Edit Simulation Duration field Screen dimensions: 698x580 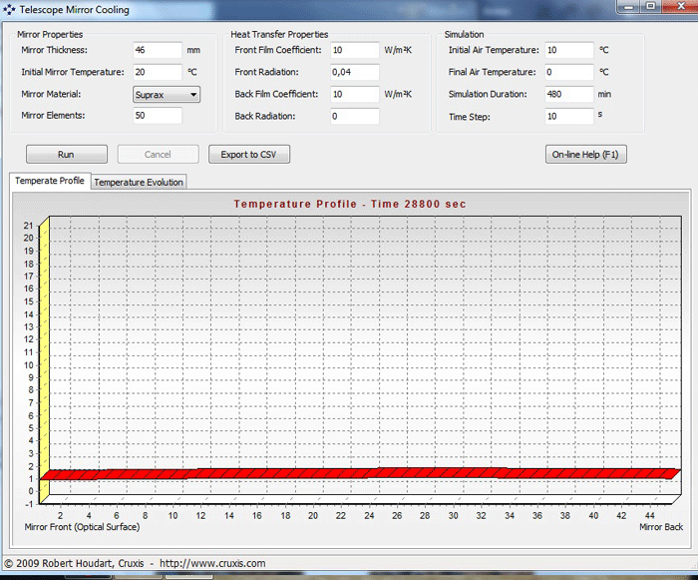click(569, 94)
